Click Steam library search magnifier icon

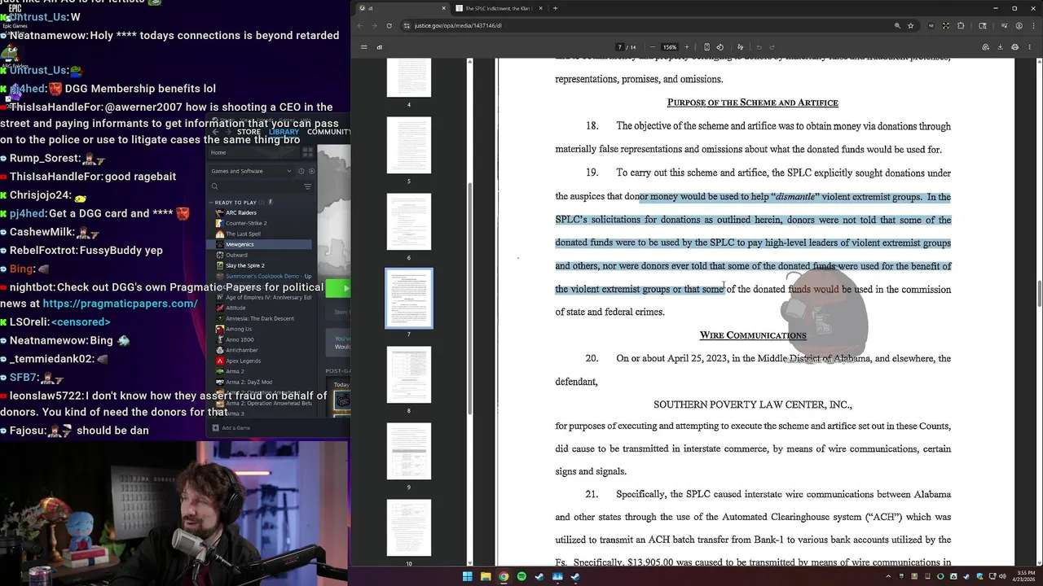click(x=215, y=186)
